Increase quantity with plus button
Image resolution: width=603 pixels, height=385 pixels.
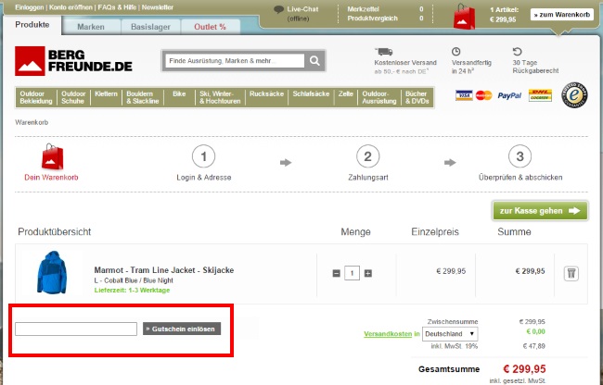pyautogui.click(x=368, y=273)
